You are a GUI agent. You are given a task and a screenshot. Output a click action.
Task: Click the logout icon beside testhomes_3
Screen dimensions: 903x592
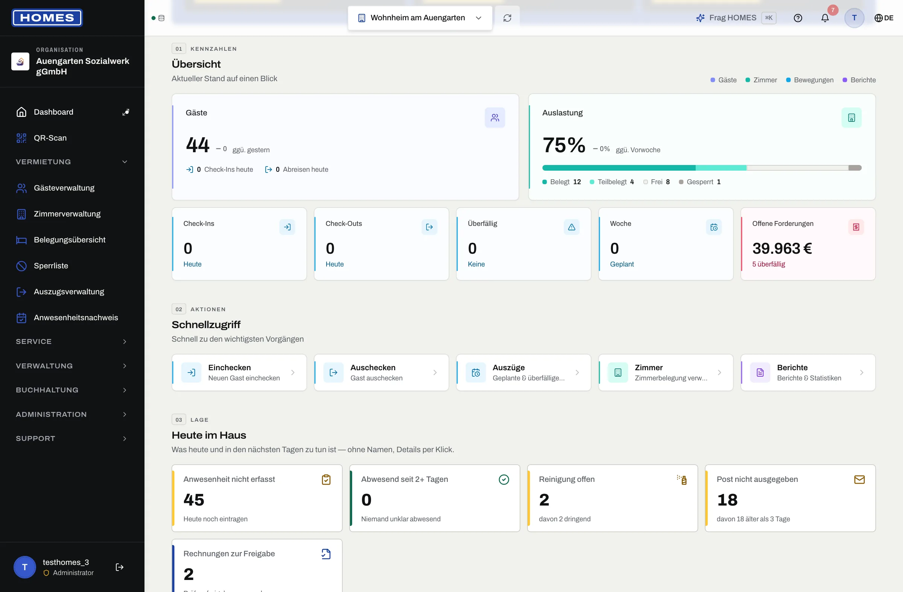[120, 567]
